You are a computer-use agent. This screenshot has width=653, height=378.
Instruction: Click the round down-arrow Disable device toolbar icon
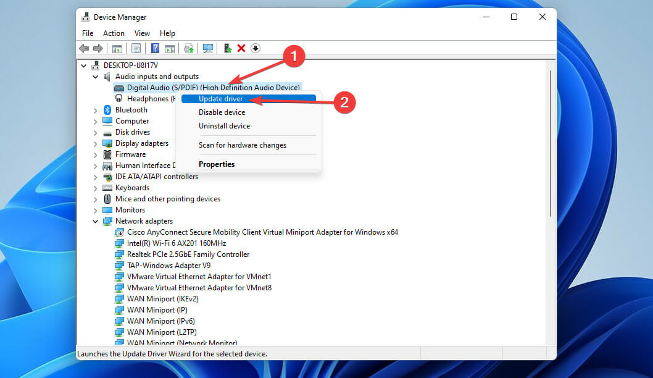(x=256, y=48)
